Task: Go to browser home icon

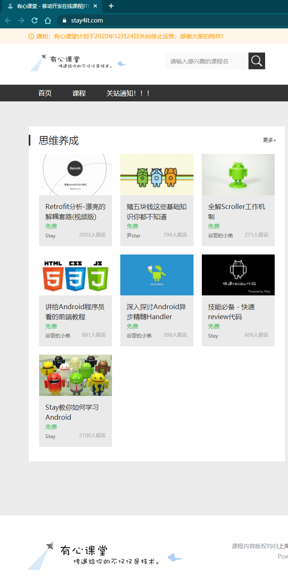Action: pyautogui.click(x=48, y=20)
